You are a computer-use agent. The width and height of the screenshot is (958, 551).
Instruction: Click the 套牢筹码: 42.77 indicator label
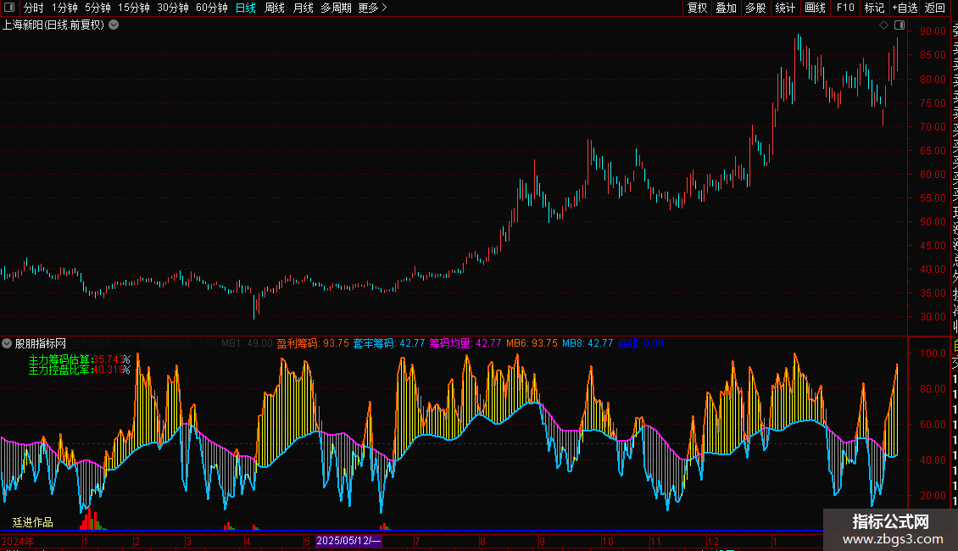click(x=389, y=343)
